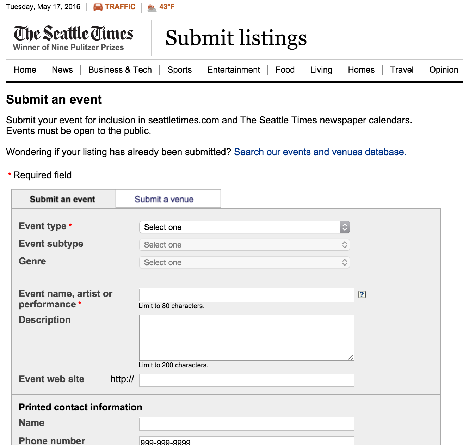The height and width of the screenshot is (445, 463).
Task: Click the Search our events and venues database link
Action: [x=320, y=152]
